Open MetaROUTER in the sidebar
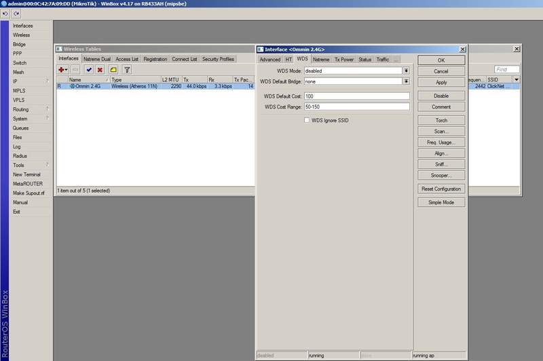Screen dimensions: 543x361 28,184
